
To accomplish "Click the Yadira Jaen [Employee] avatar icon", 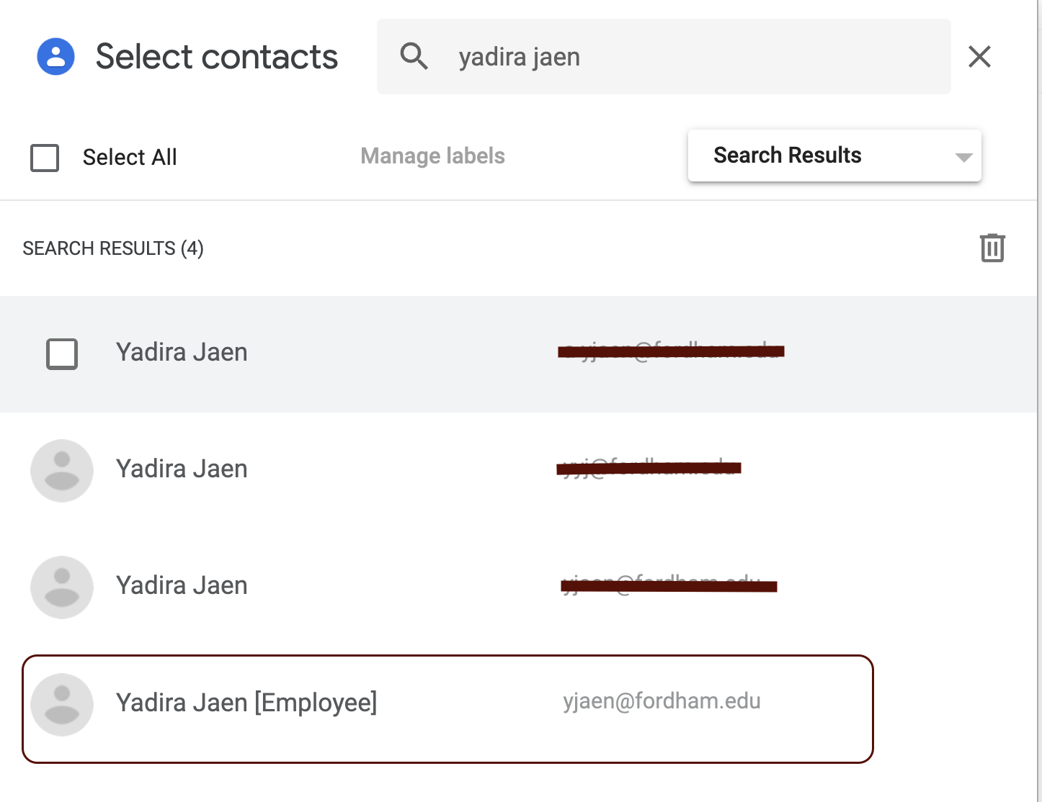I will (x=62, y=705).
